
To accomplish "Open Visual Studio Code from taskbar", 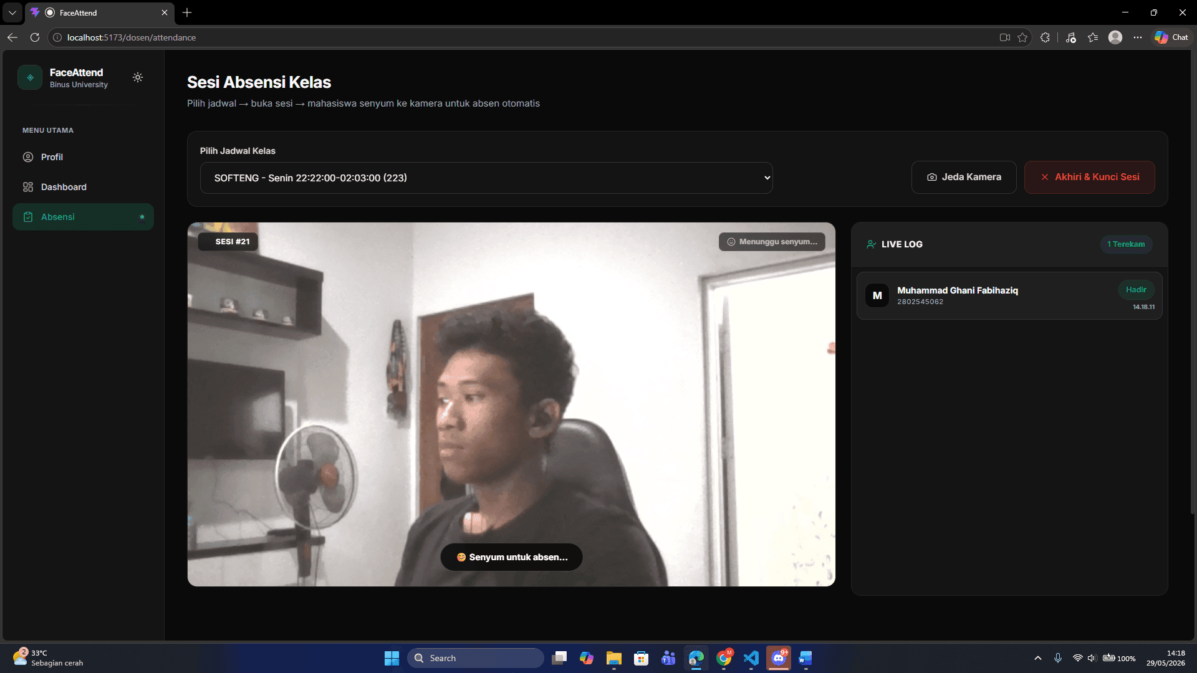I will pyautogui.click(x=751, y=658).
